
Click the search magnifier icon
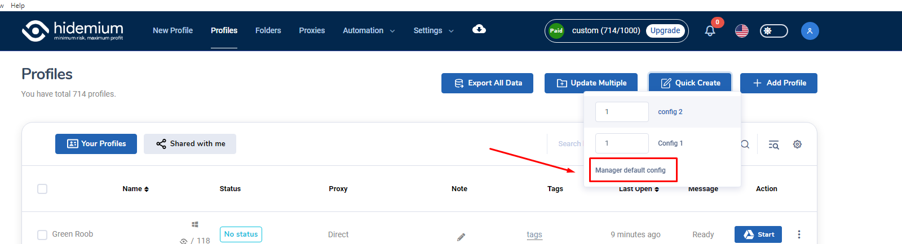pyautogui.click(x=745, y=144)
